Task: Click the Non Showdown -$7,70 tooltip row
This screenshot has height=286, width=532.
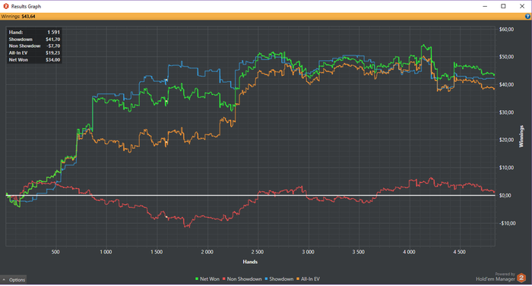Action: click(x=34, y=46)
